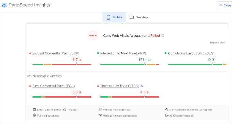The width and height of the screenshot is (232, 124).
Task: Click the PageSpeed Insights logo icon
Action: click(4, 5)
